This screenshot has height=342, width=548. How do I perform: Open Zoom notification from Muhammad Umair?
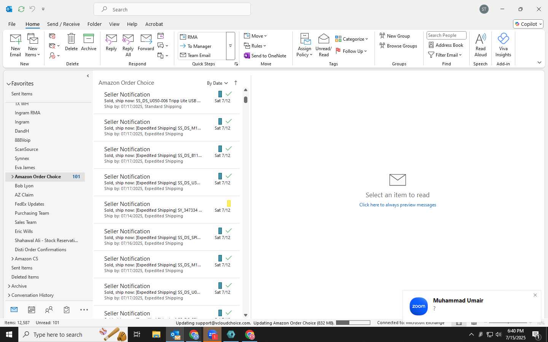(472, 306)
